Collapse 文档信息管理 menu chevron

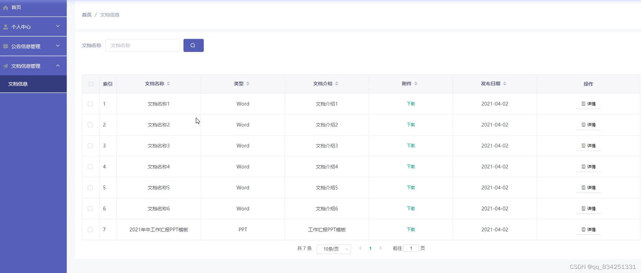[x=58, y=66]
